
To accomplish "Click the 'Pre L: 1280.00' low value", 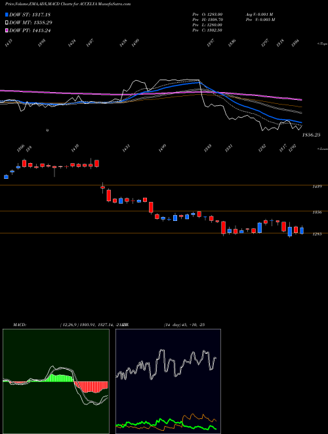I will pos(207,25).
